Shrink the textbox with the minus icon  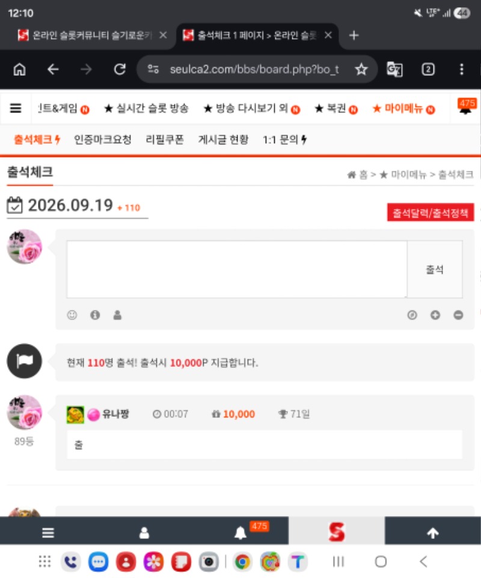coord(458,315)
